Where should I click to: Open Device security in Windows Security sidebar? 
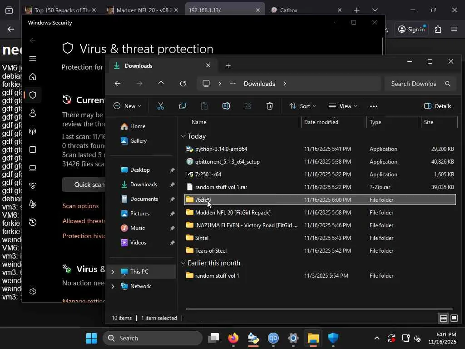33,168
